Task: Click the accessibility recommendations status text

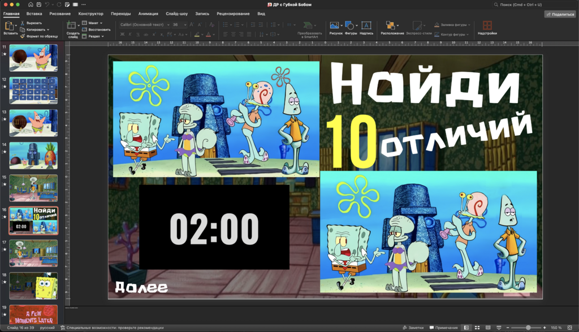Action: click(x=112, y=327)
